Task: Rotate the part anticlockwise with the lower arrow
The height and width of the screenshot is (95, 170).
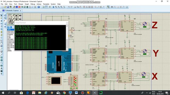Action: point(5,18)
